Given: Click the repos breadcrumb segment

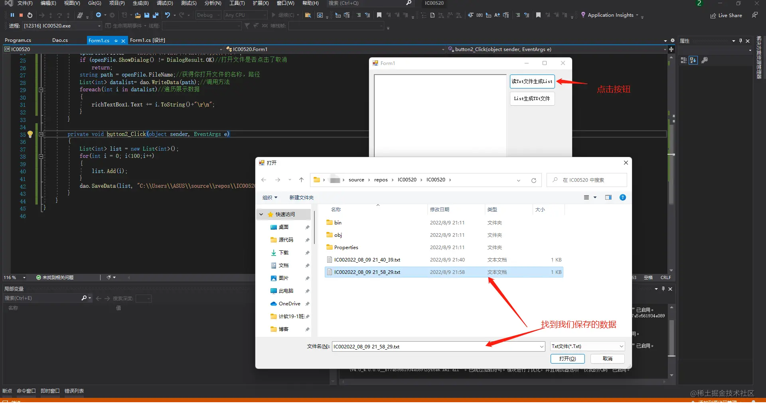Looking at the screenshot, I should pyautogui.click(x=381, y=180).
